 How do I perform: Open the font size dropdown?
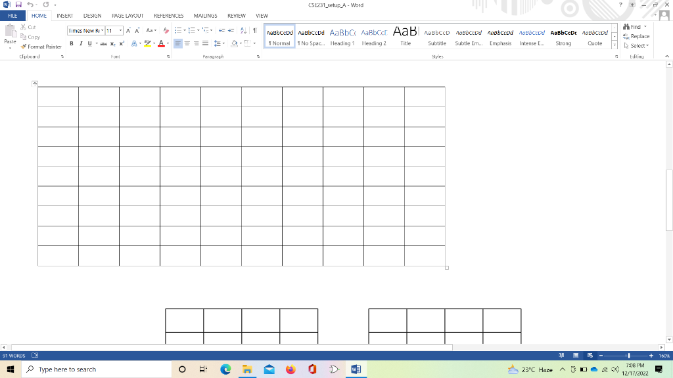tap(120, 30)
